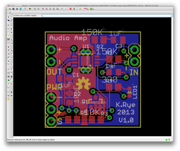The height and width of the screenshot is (151, 180).
Task: Click the Redraw magnifier icon
Action: pos(54,9)
